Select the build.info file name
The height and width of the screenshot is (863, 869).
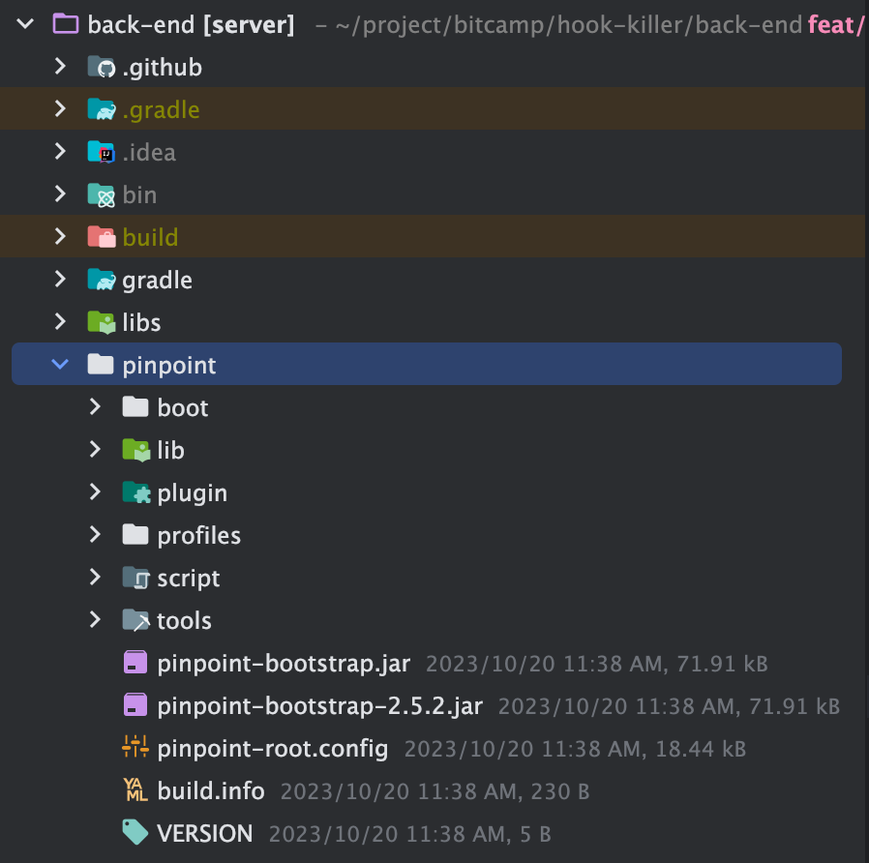pyautogui.click(x=211, y=791)
